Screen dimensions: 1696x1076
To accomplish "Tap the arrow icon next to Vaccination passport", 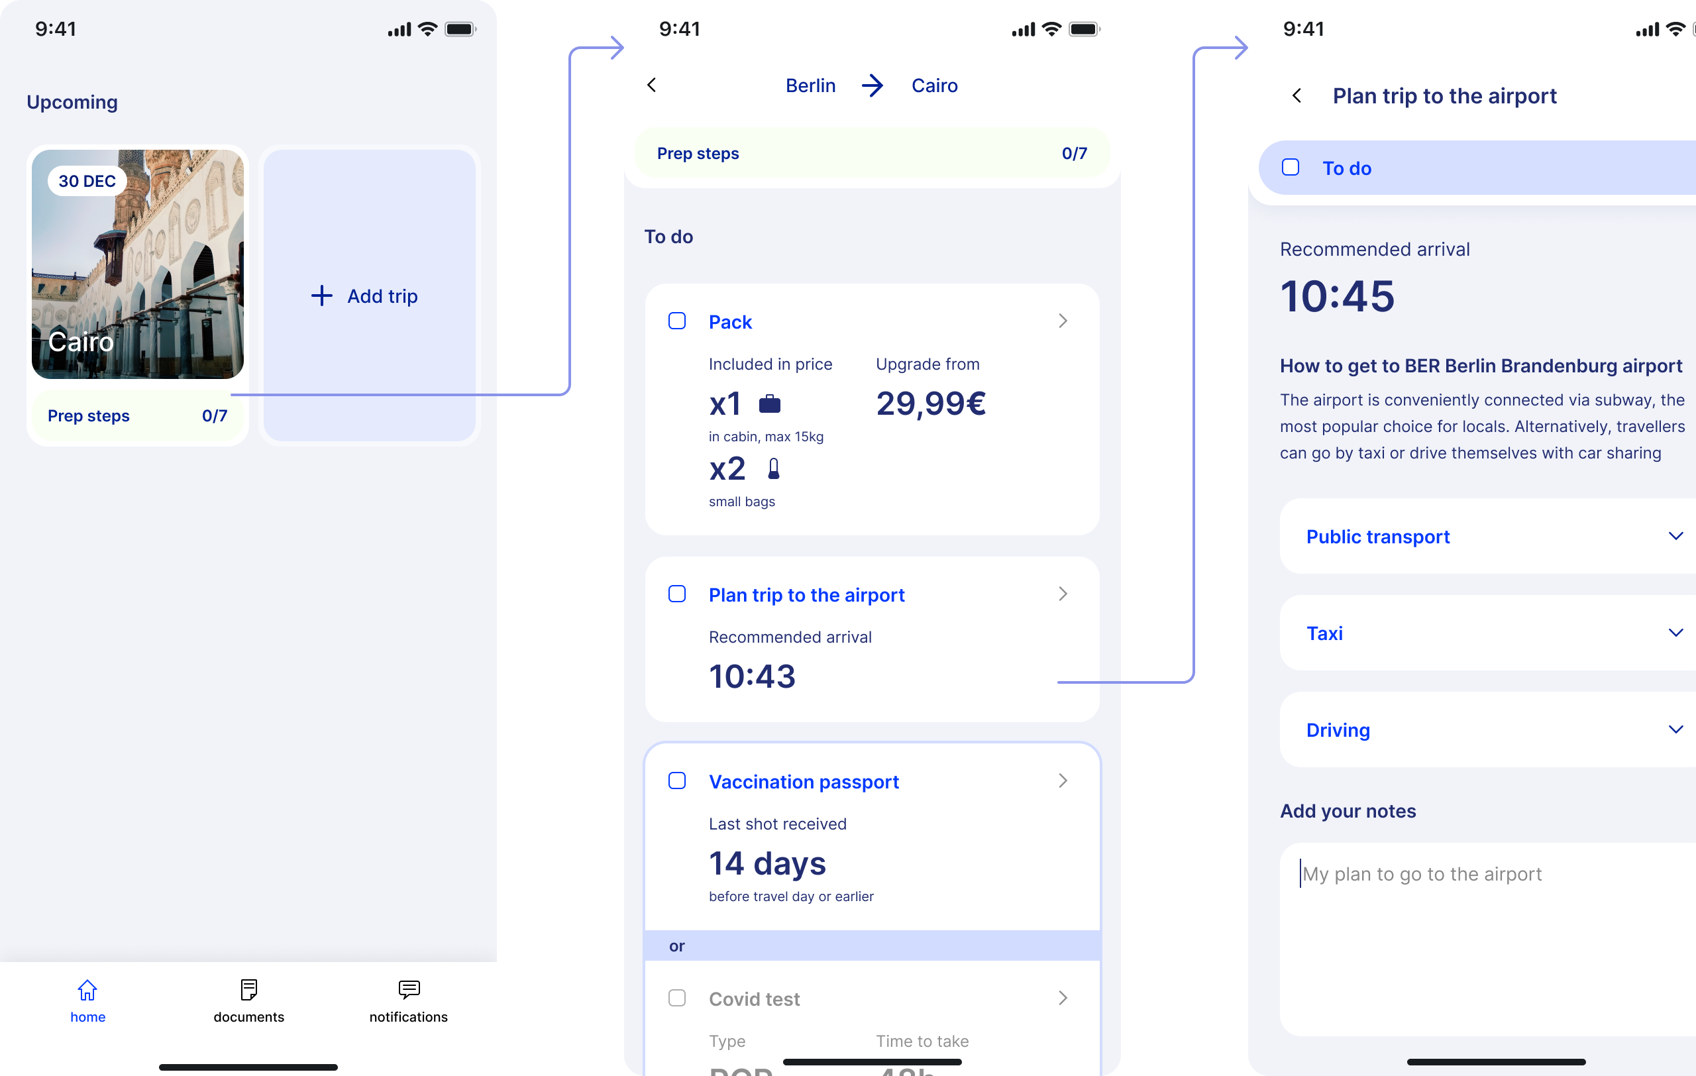I will pyautogui.click(x=1059, y=780).
